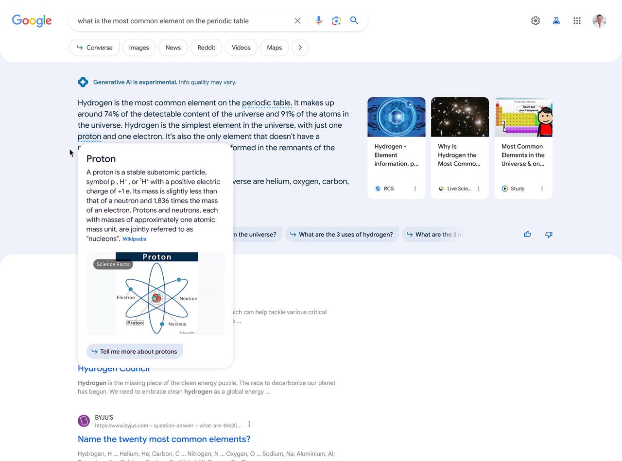Expand more search filter chips
Viewport: 622px width, 461px height.
pos(300,48)
